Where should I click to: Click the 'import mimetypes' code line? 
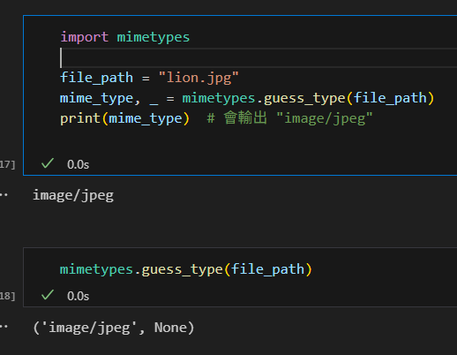tap(125, 37)
